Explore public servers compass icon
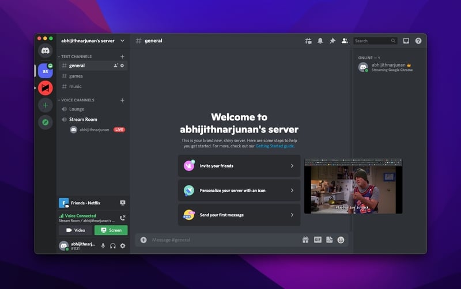This screenshot has height=289, width=461. click(x=46, y=122)
